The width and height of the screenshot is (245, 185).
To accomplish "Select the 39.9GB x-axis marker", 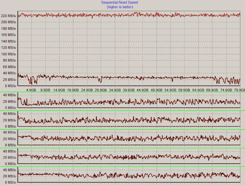I will (129, 90).
